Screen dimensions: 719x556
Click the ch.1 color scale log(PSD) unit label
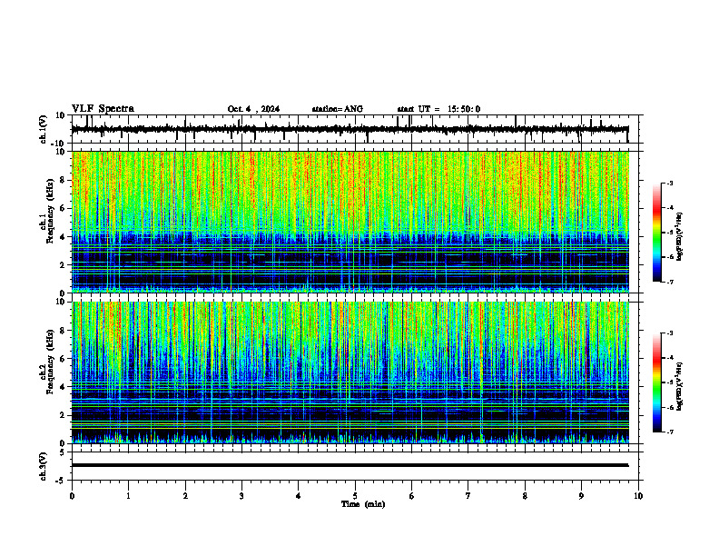pyautogui.click(x=680, y=235)
